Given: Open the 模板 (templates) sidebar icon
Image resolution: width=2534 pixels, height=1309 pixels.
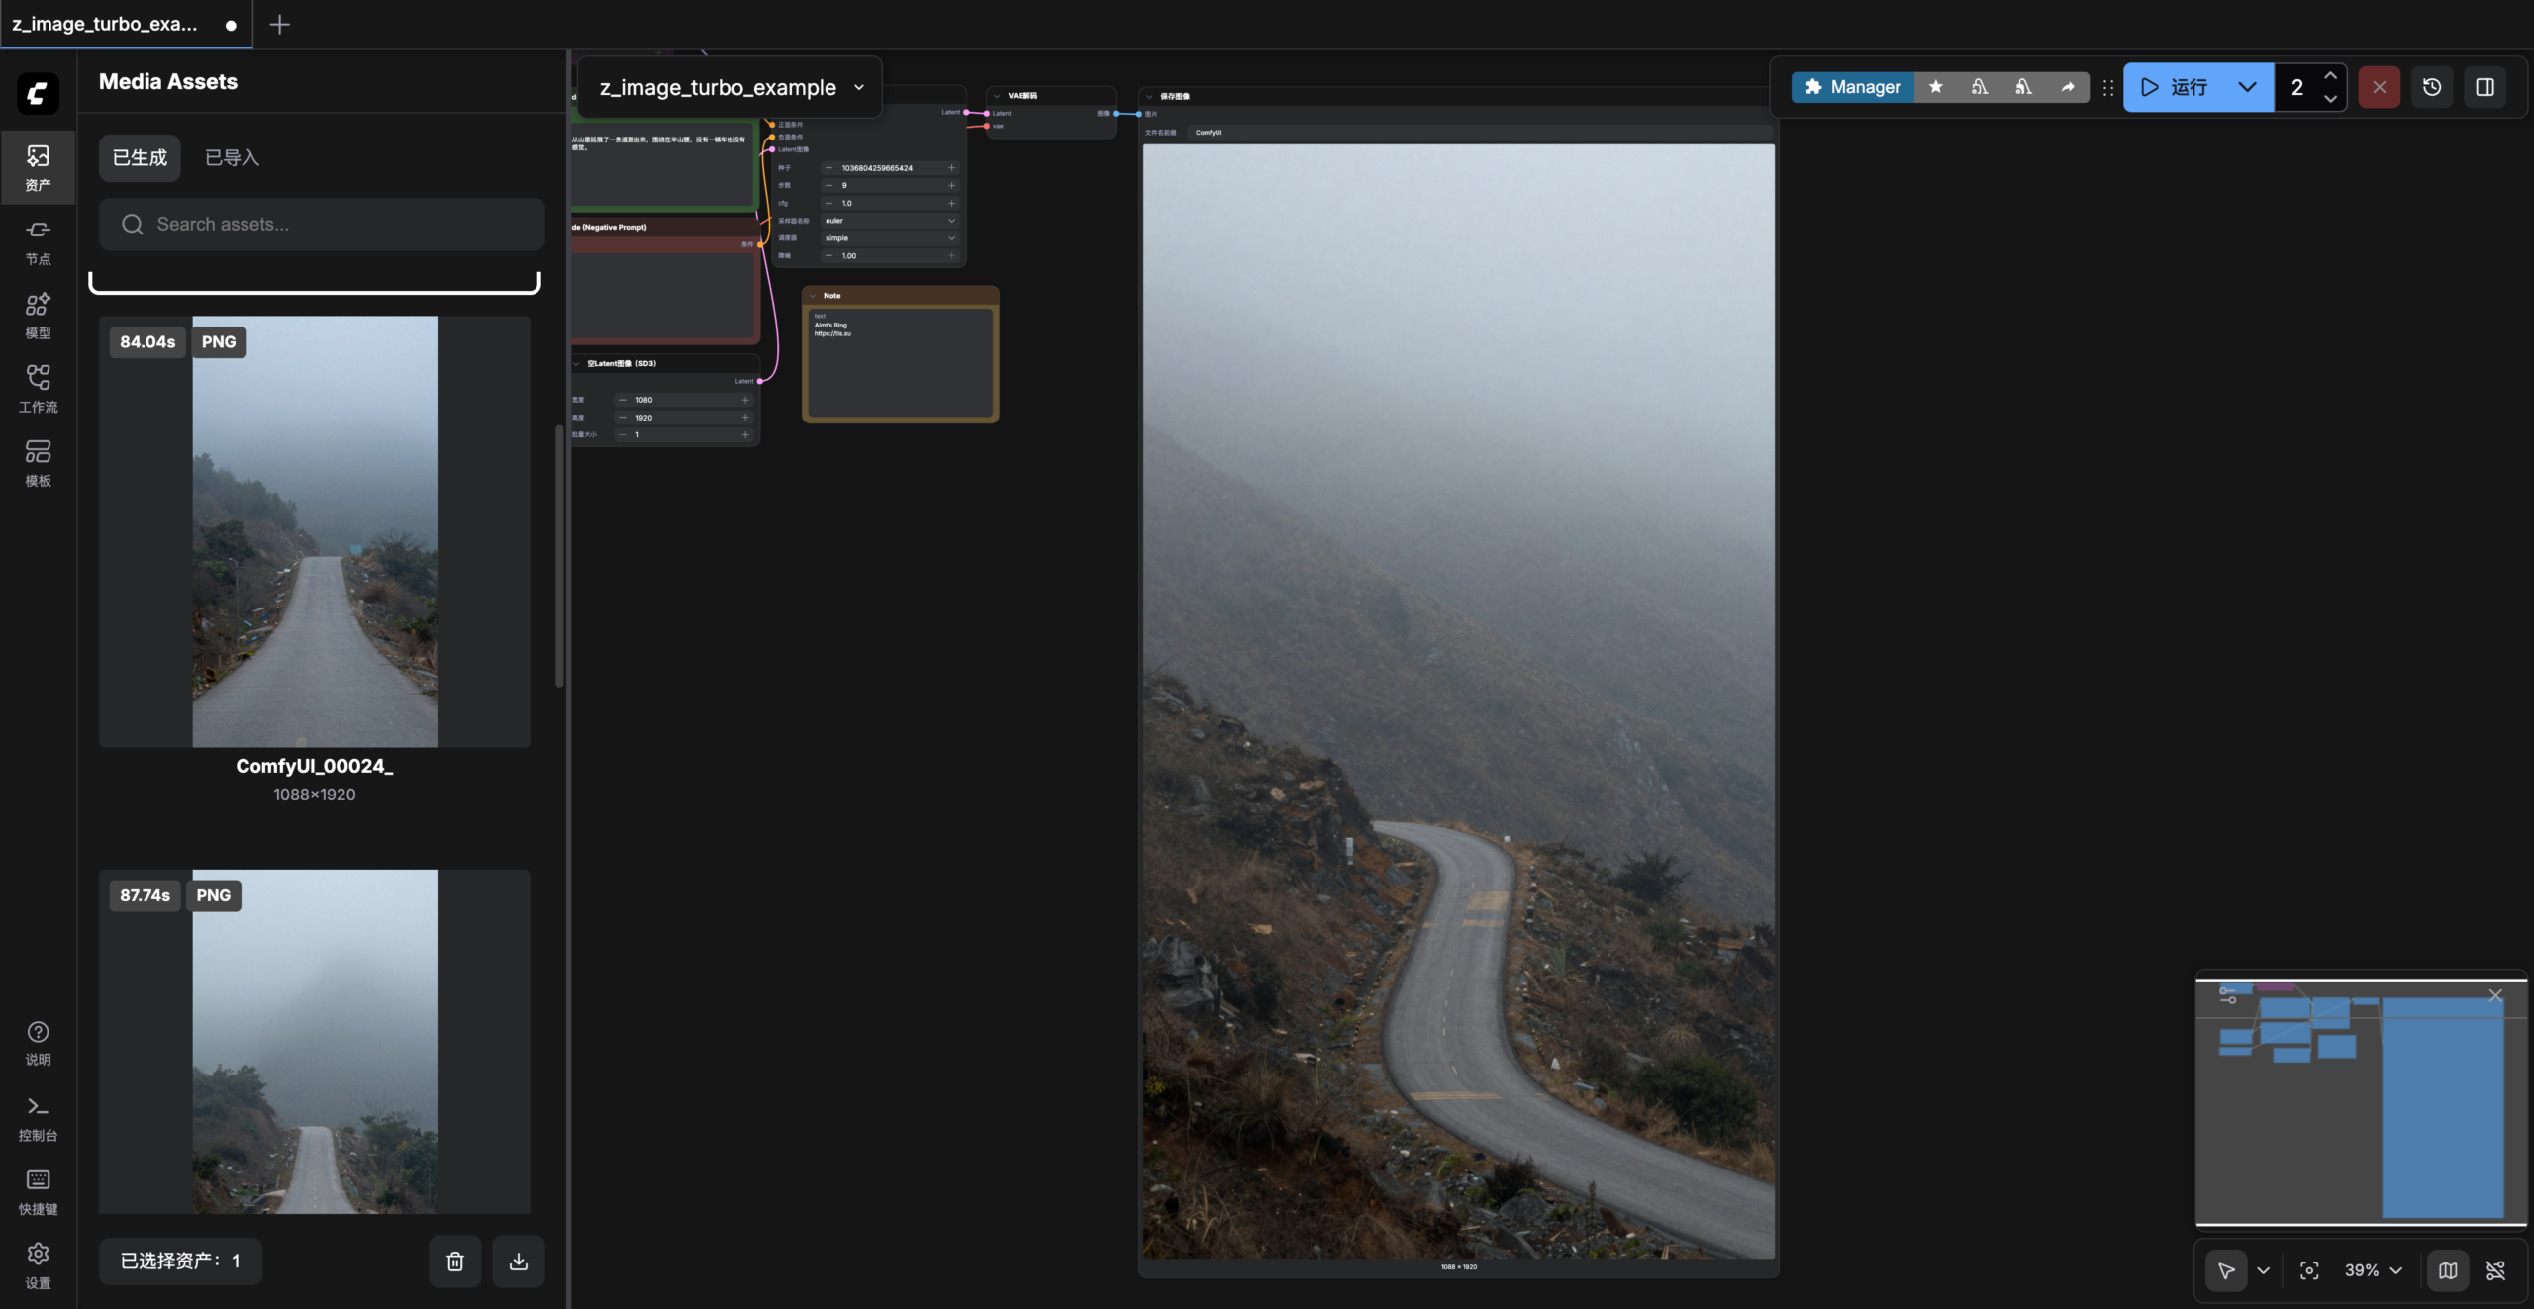Looking at the screenshot, I should tap(38, 463).
